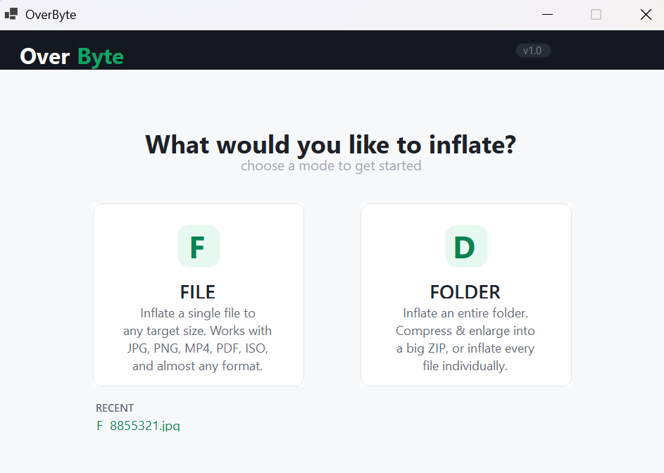
Task: Click the FILE card description text
Action: pos(198,339)
